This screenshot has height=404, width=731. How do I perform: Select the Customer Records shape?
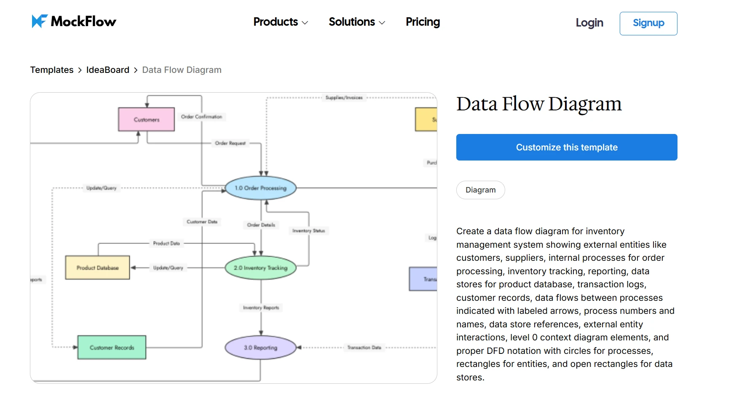tap(111, 347)
